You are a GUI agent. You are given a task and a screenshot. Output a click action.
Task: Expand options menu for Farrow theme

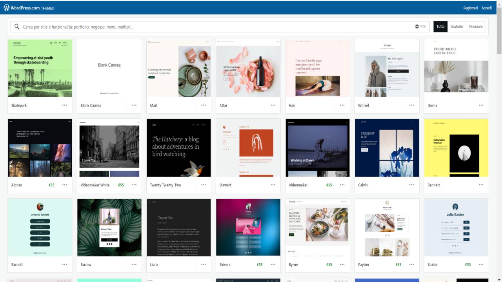pyautogui.click(x=134, y=264)
